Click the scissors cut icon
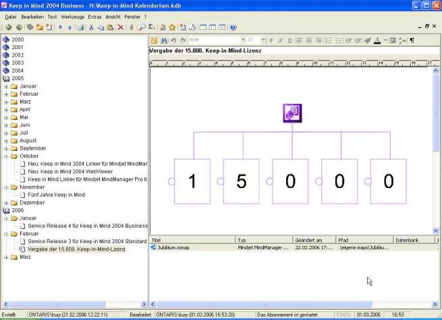 [91, 28]
